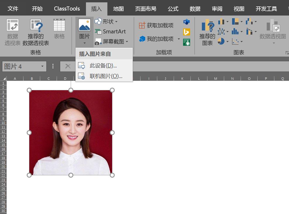Viewport: 289px width, 214px height.
Task: Click the picture's bottom-right resize handle
Action: 112,175
